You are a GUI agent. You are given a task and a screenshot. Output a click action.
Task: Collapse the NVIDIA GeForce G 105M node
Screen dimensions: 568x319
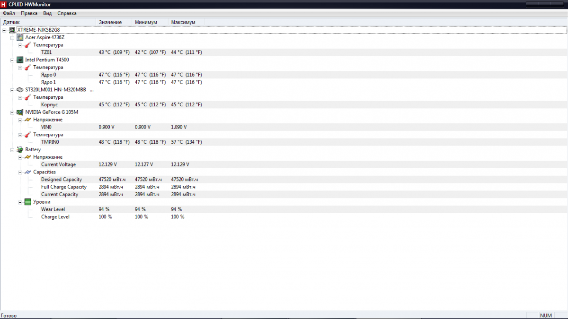[12, 112]
